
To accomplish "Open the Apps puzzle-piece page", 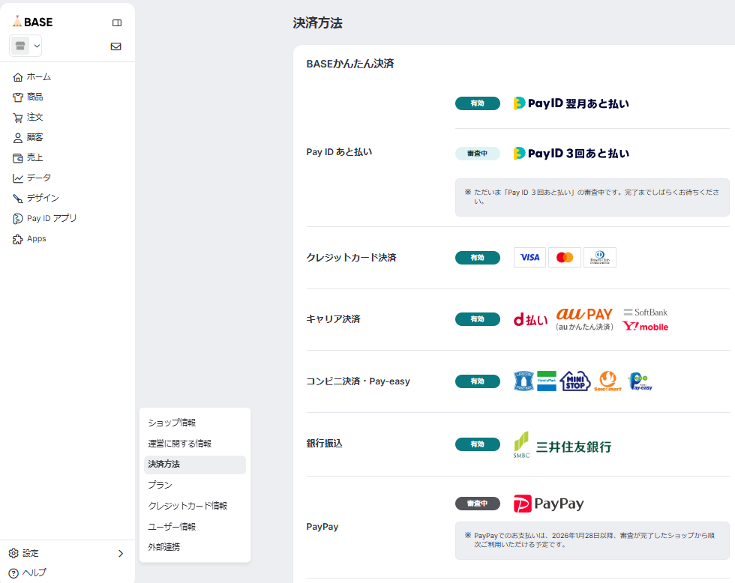I will click(35, 238).
